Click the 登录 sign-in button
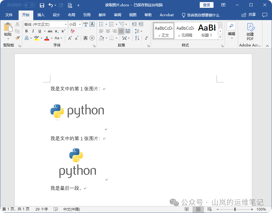272x213 pixels. click(206, 5)
